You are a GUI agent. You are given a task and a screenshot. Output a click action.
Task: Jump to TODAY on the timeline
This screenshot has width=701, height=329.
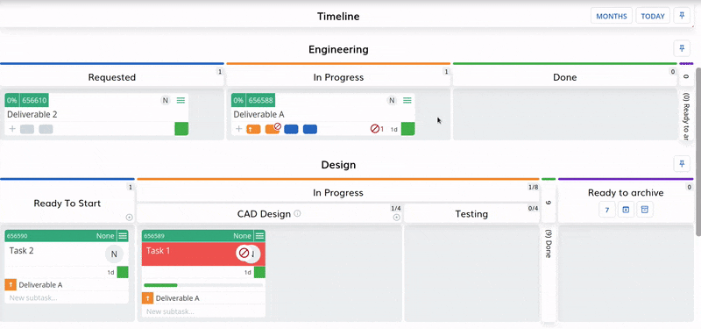(653, 16)
